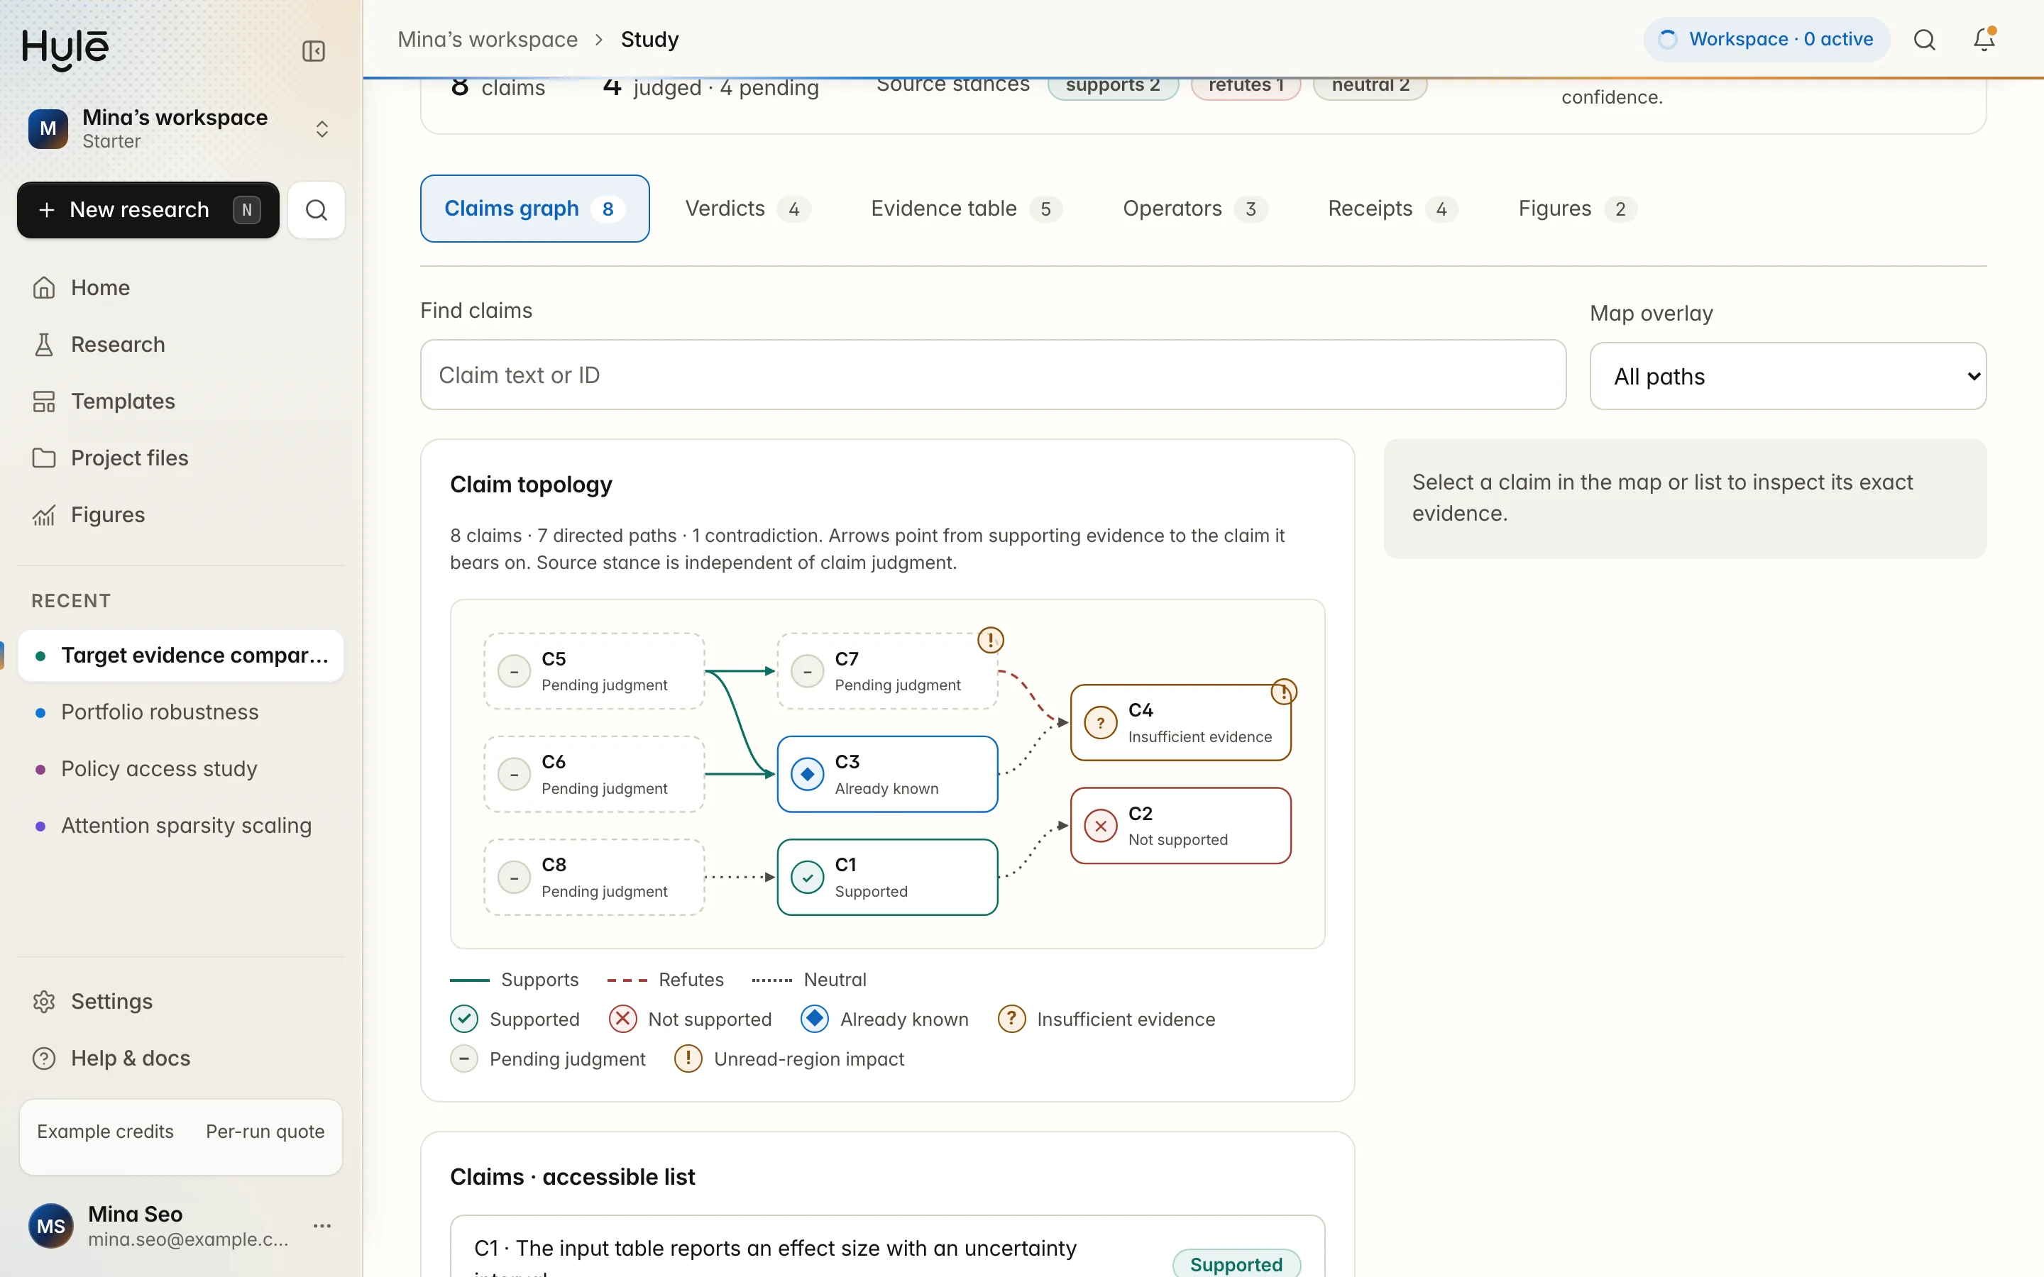Collapse the sidebar panel icon
Image resolution: width=2044 pixels, height=1277 pixels.
(x=314, y=52)
